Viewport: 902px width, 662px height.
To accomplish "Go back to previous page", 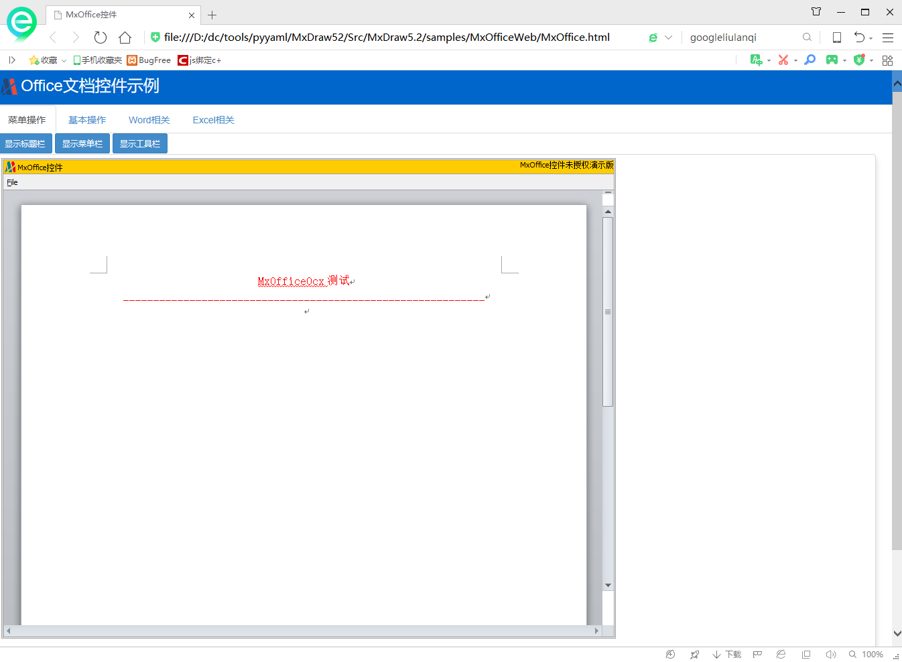I will [53, 38].
